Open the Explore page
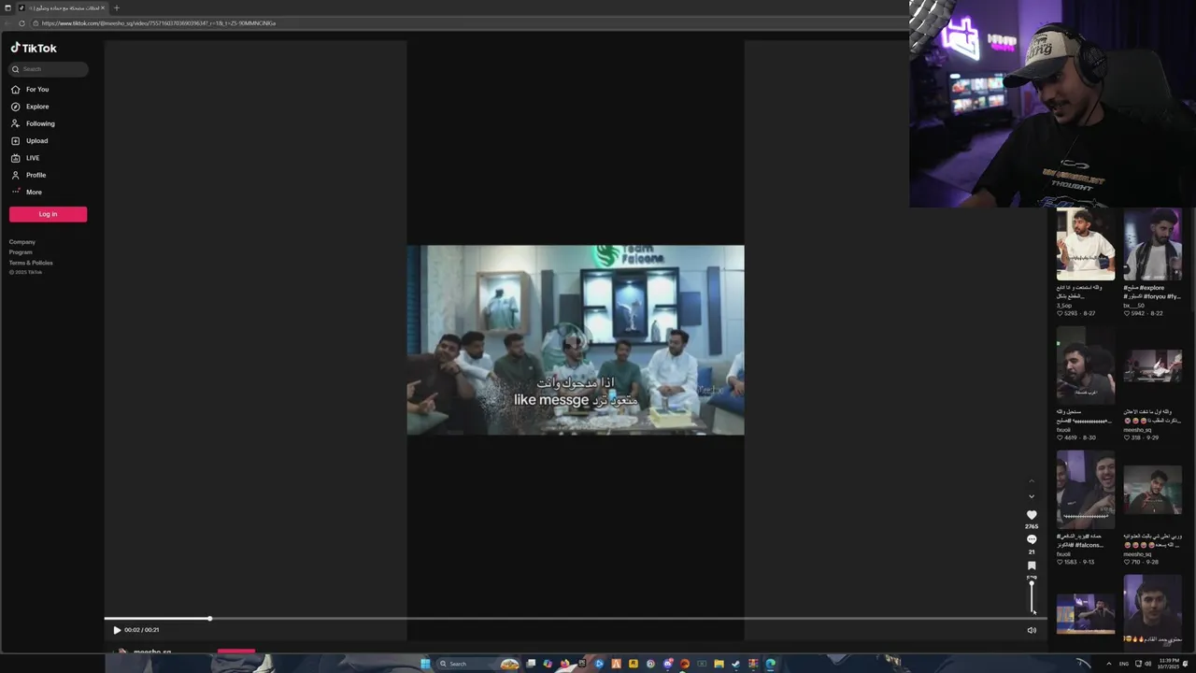Screen dimensions: 1196x673 coord(37,107)
